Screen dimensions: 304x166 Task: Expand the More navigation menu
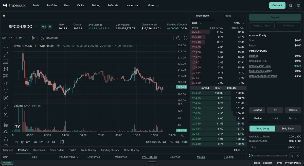coord(153,5)
